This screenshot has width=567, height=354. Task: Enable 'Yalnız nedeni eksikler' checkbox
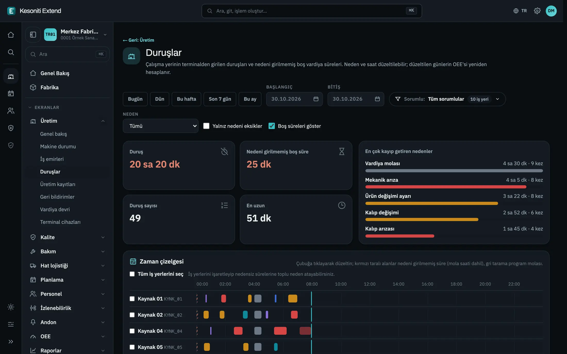[x=206, y=126]
